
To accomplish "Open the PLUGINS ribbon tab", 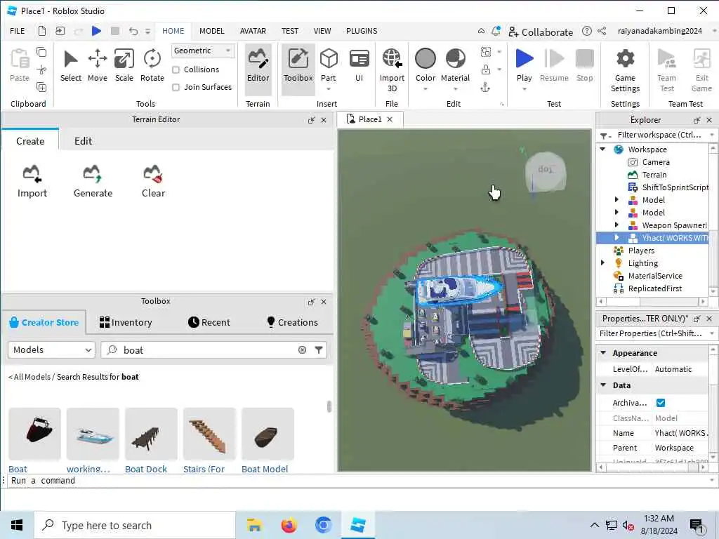I will [x=362, y=31].
